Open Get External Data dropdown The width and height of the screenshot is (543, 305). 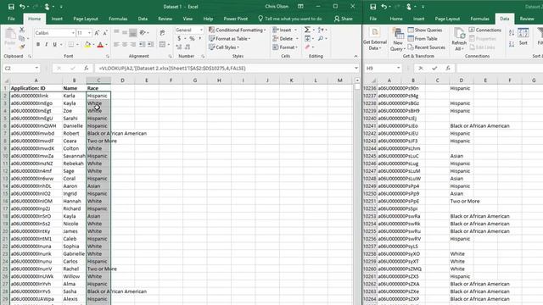coord(375,39)
